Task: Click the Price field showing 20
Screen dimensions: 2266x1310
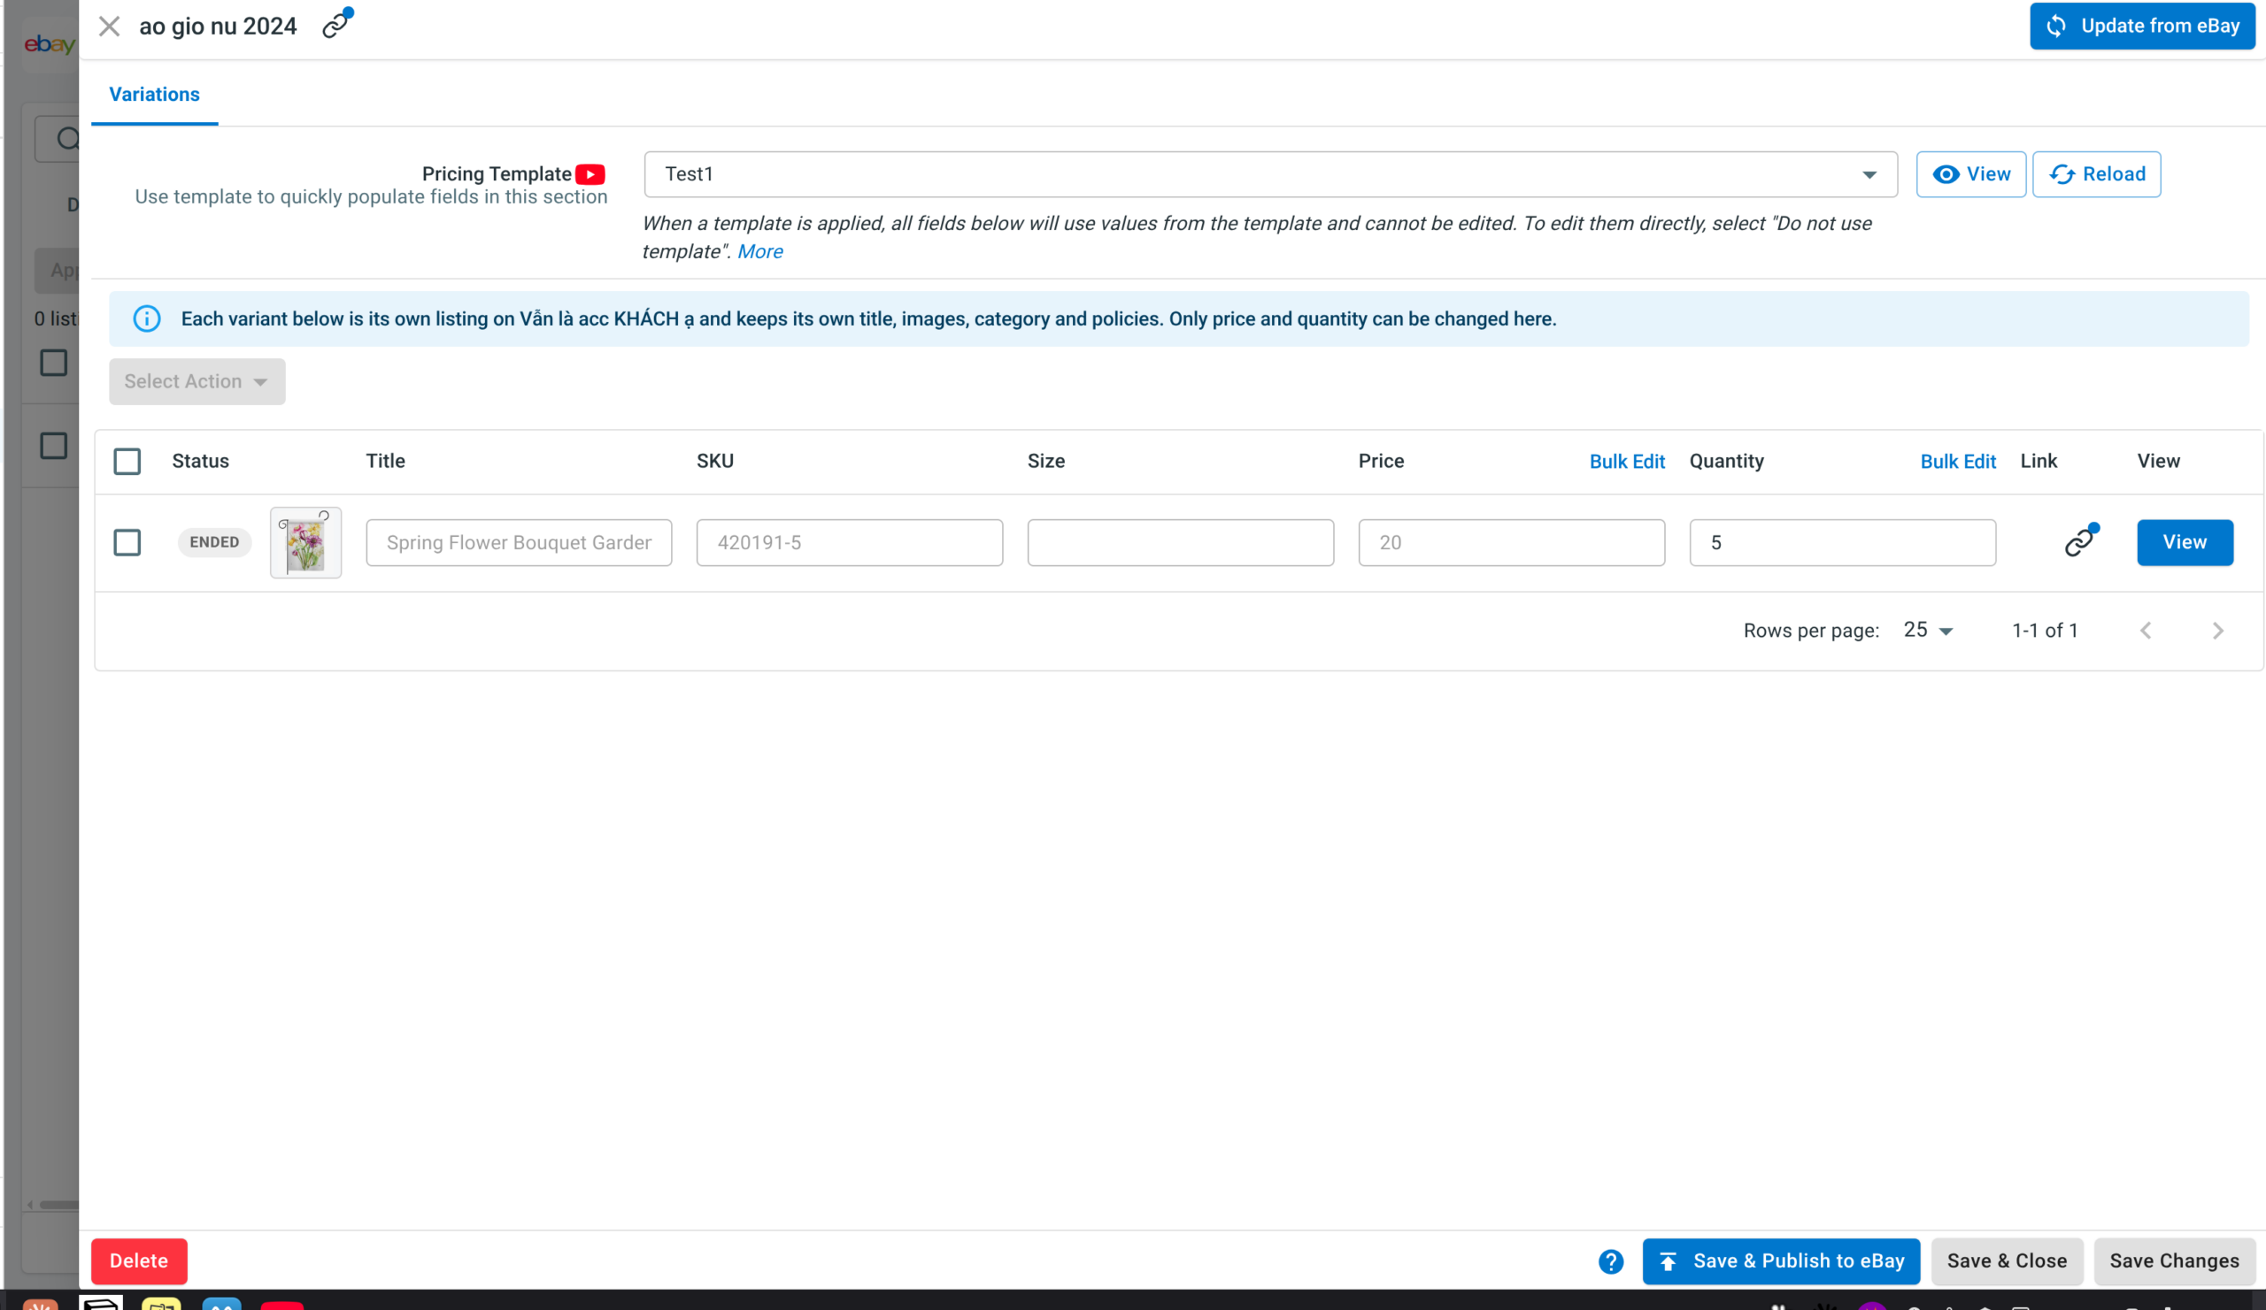Action: pyautogui.click(x=1511, y=543)
